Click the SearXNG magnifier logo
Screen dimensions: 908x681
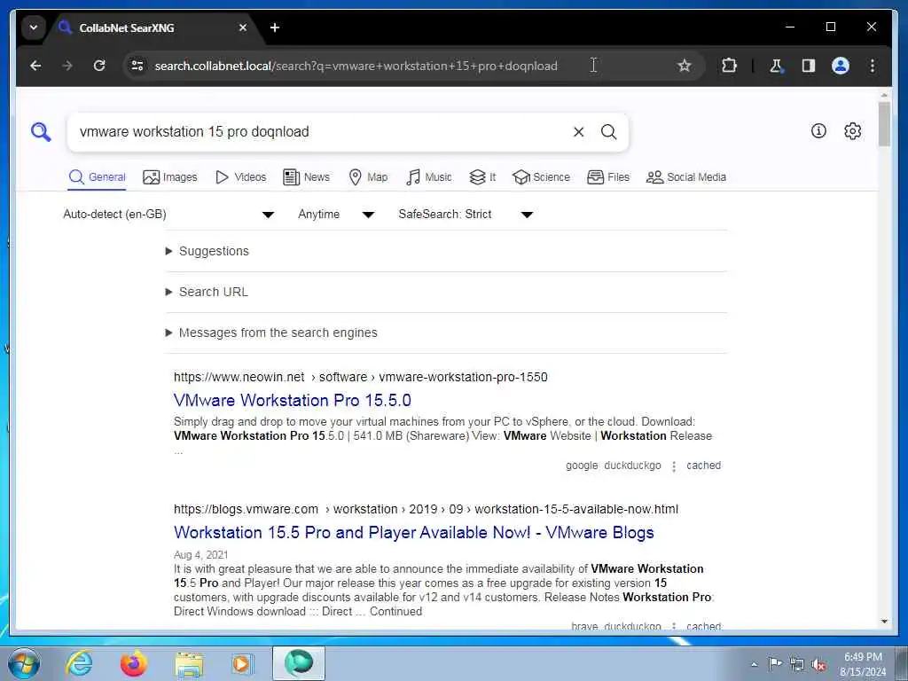tap(41, 132)
